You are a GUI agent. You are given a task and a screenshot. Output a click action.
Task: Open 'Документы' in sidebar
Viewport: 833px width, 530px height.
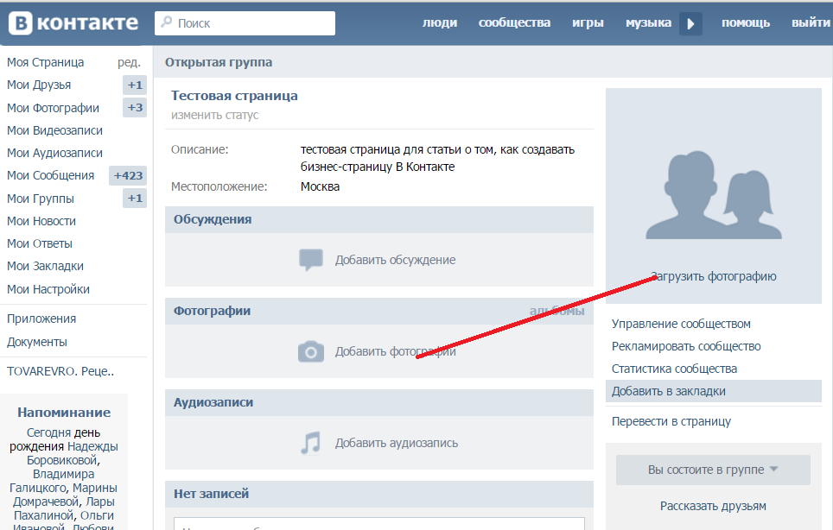pyautogui.click(x=37, y=342)
